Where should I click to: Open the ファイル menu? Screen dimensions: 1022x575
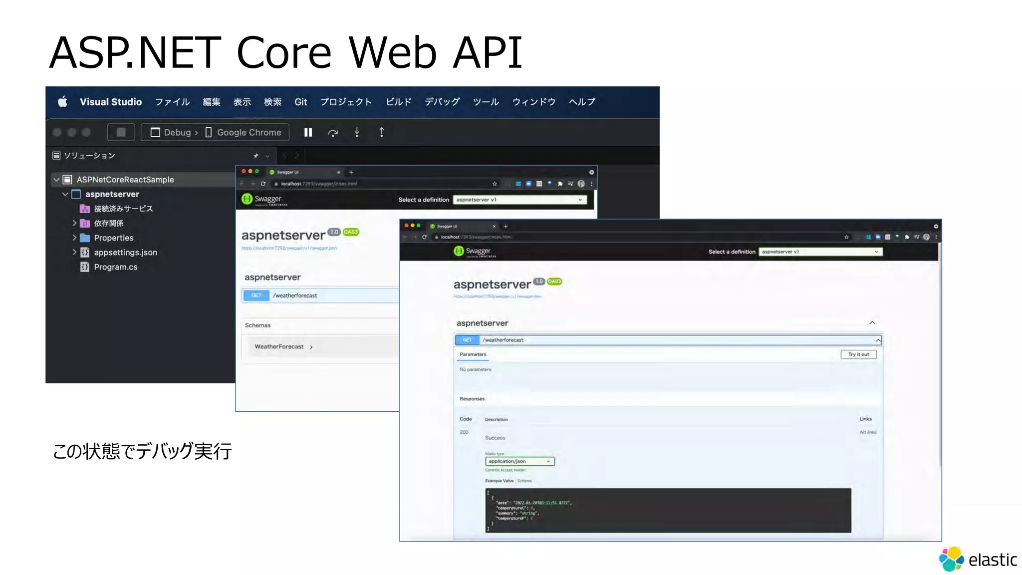pos(172,102)
